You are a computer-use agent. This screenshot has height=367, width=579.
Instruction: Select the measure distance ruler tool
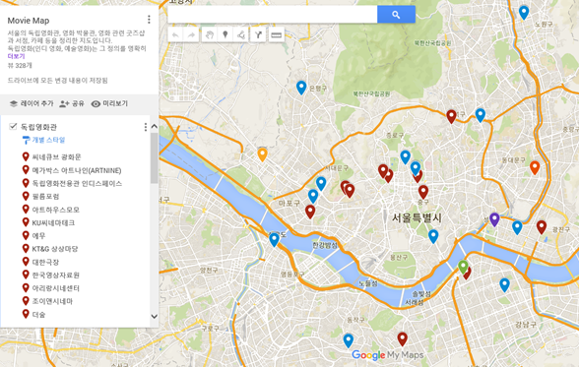tap(276, 35)
